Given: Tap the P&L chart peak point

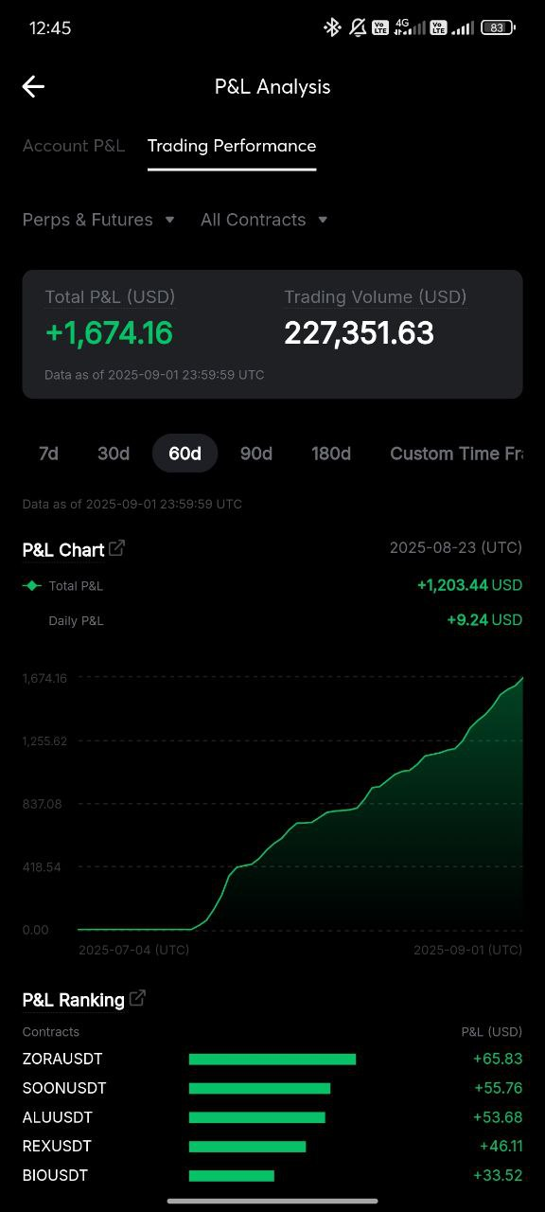Looking at the screenshot, I should point(521,678).
